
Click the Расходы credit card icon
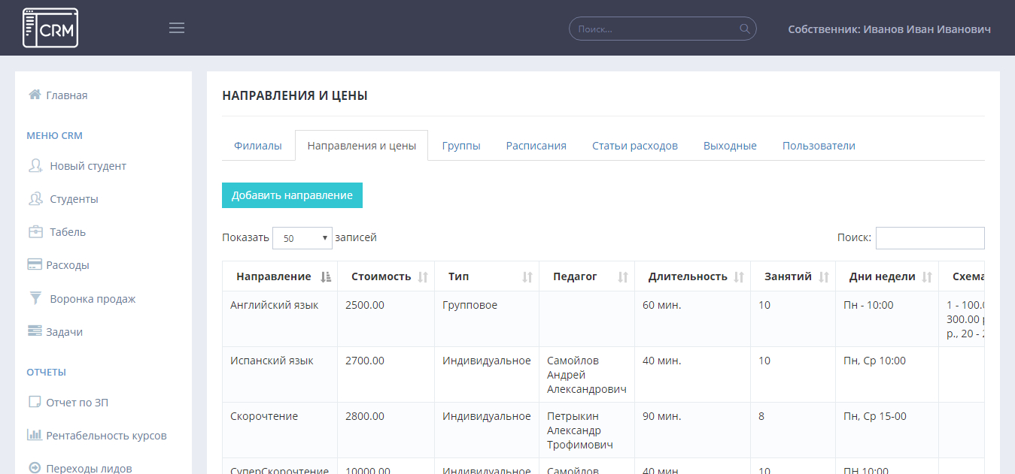35,264
